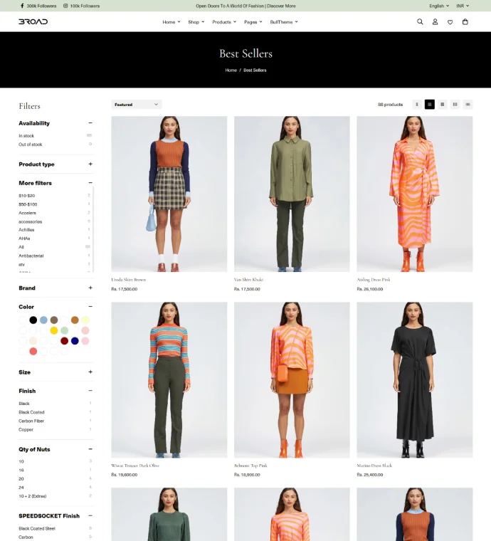Screen dimensions: 491x541
Task: Open the wishlist heart icon
Action: pos(450,22)
